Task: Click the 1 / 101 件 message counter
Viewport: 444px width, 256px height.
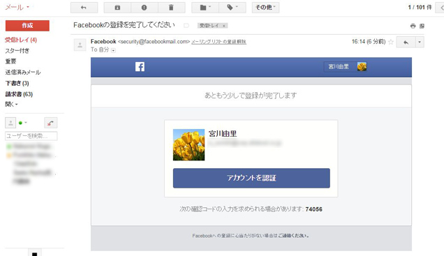Action: (420, 8)
